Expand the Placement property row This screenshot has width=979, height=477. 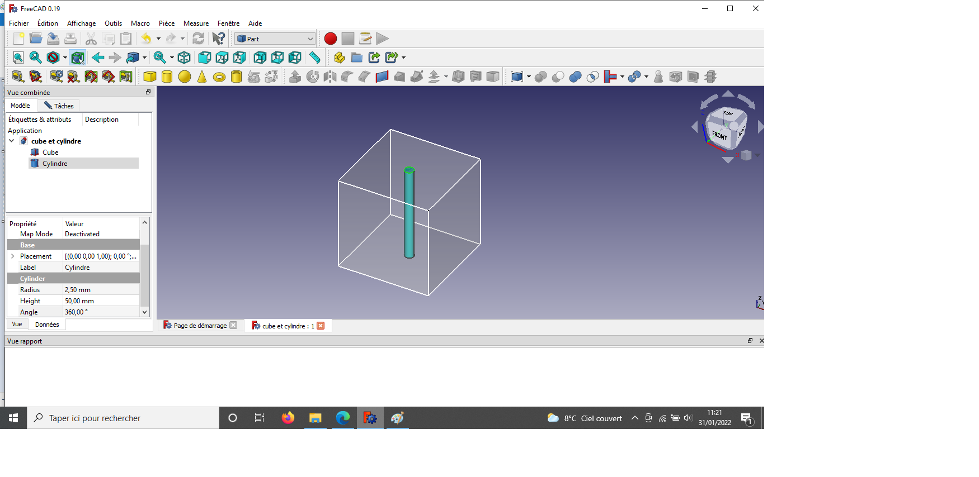point(13,256)
